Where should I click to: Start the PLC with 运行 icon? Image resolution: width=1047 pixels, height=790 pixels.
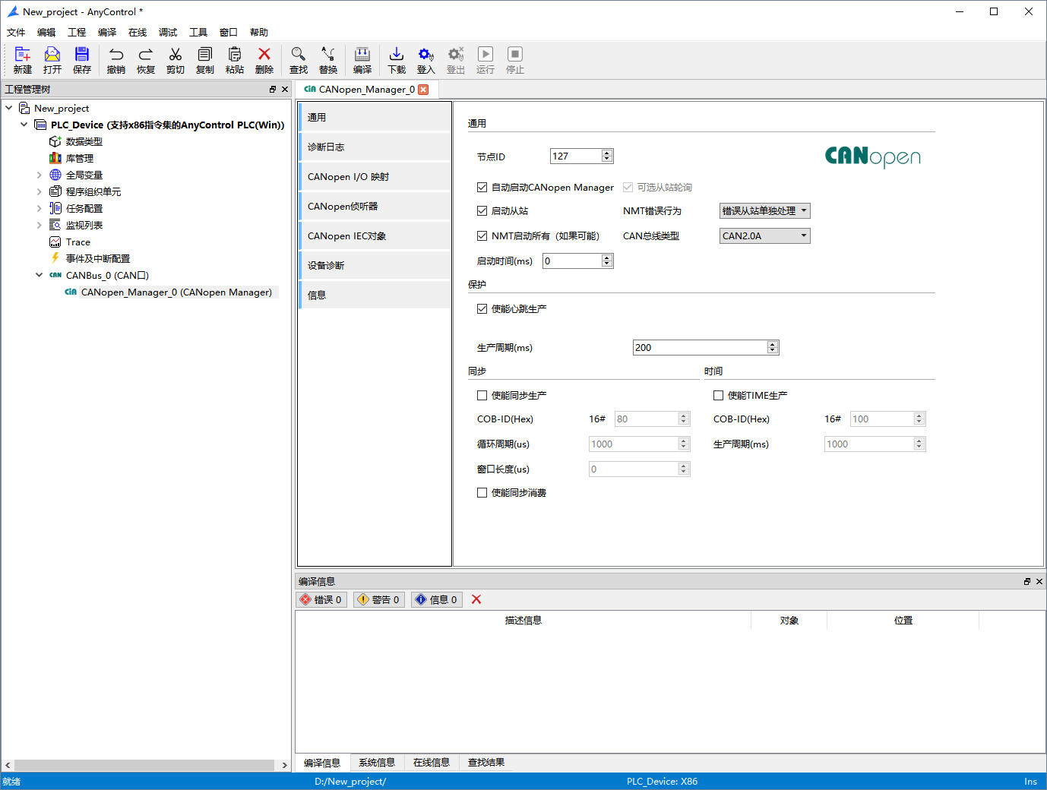486,60
